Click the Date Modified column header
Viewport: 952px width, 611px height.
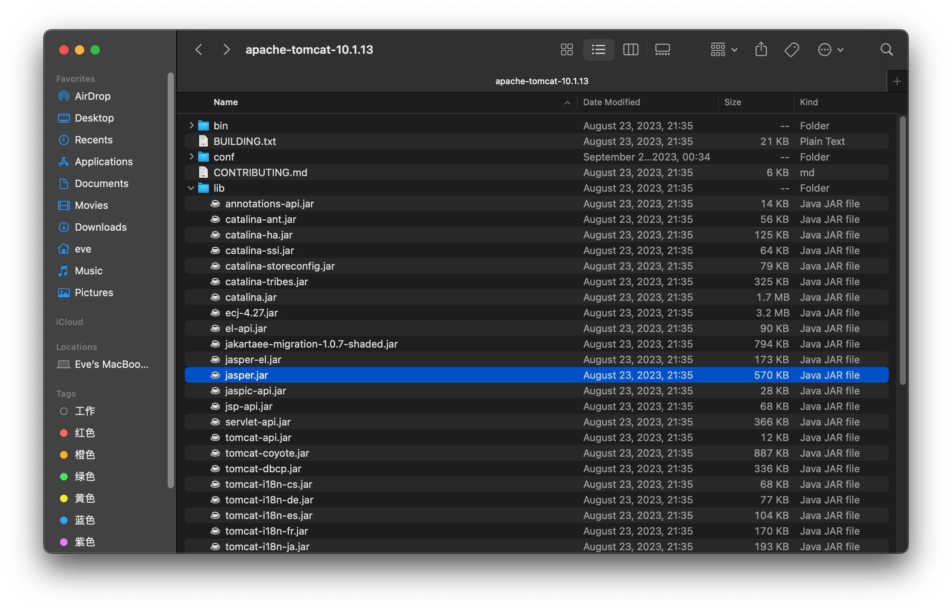pos(611,102)
